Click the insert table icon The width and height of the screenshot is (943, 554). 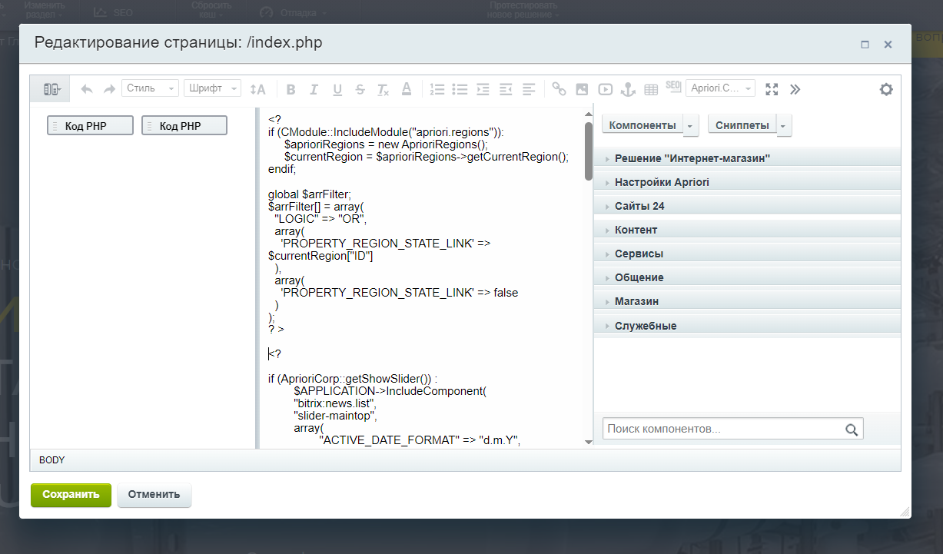[651, 89]
